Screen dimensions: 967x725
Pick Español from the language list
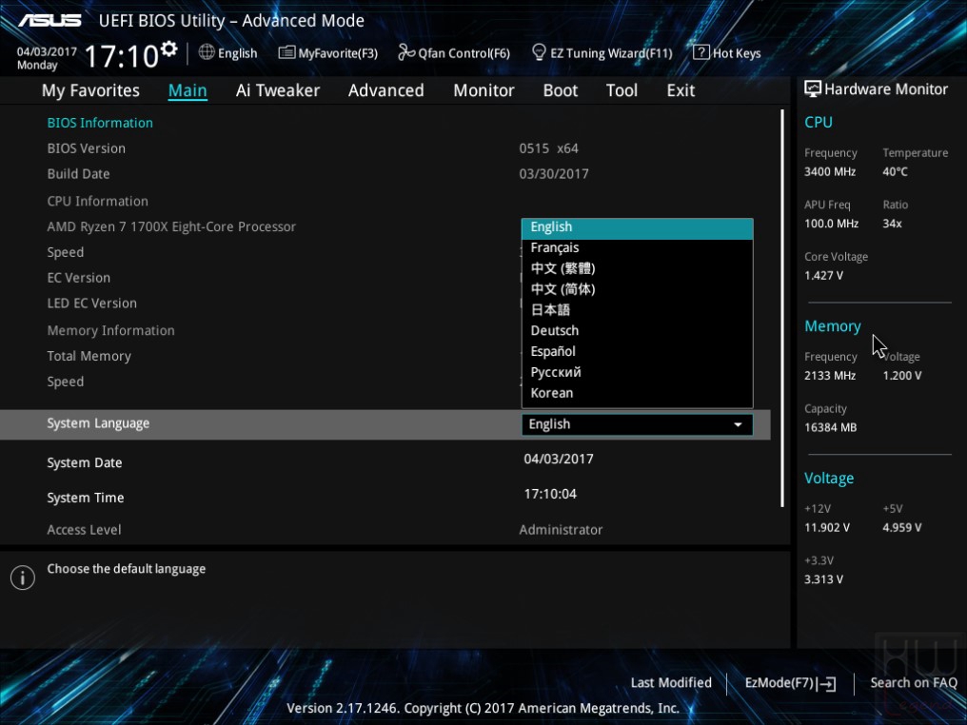pos(637,351)
